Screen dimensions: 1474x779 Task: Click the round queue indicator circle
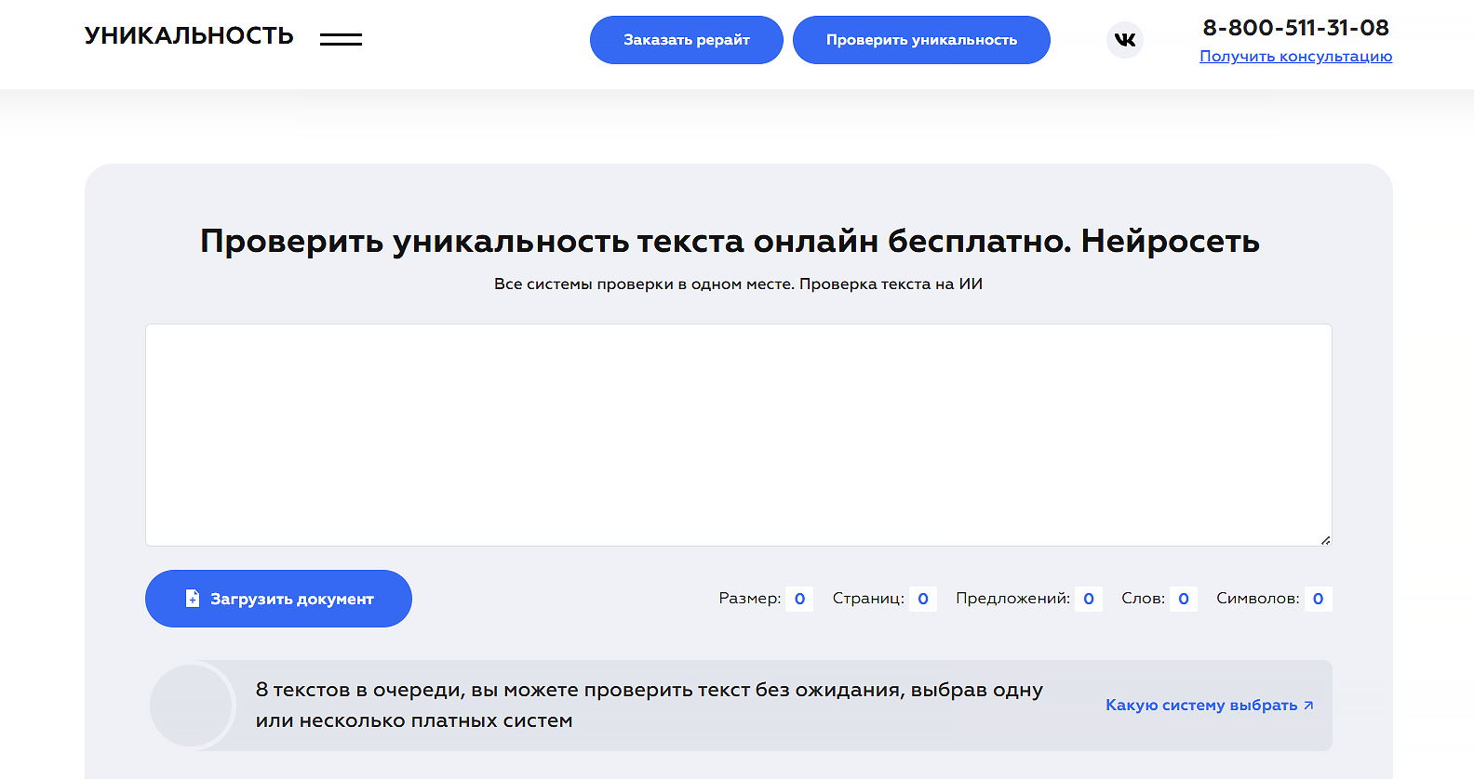point(191,706)
